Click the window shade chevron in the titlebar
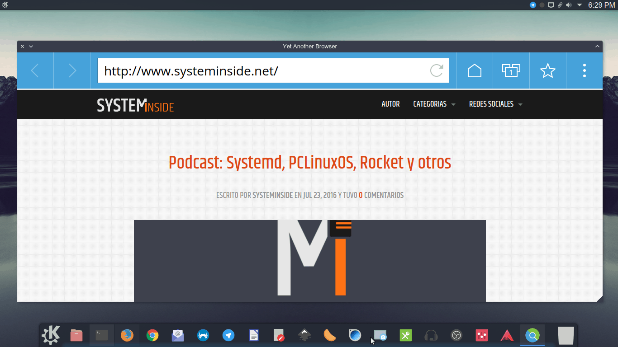This screenshot has width=618, height=347. pos(596,46)
